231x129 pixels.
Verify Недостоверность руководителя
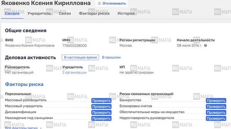tap(216, 119)
